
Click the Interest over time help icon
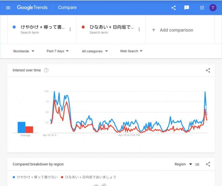[46, 70]
